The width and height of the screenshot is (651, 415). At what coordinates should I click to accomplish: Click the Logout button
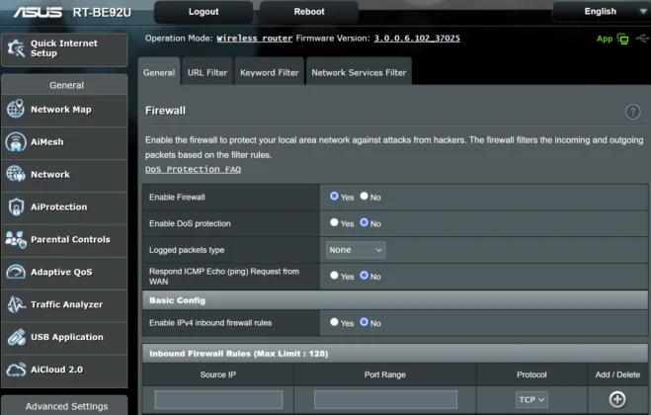[203, 12]
